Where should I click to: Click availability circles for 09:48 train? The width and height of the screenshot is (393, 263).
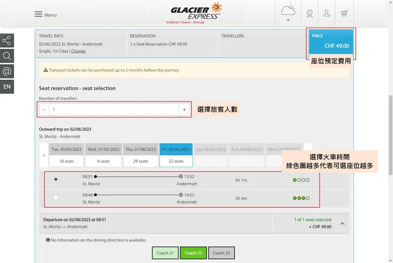pyautogui.click(x=301, y=198)
